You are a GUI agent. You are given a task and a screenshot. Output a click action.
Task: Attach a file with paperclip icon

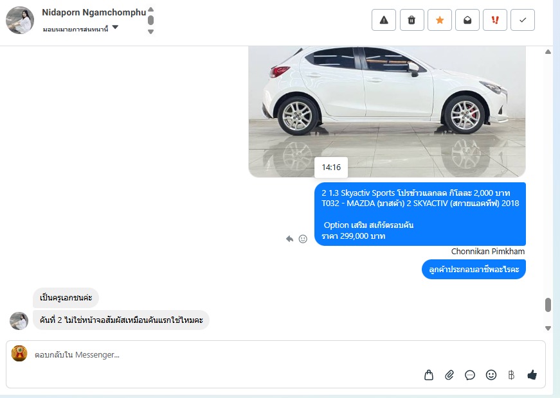tap(449, 375)
